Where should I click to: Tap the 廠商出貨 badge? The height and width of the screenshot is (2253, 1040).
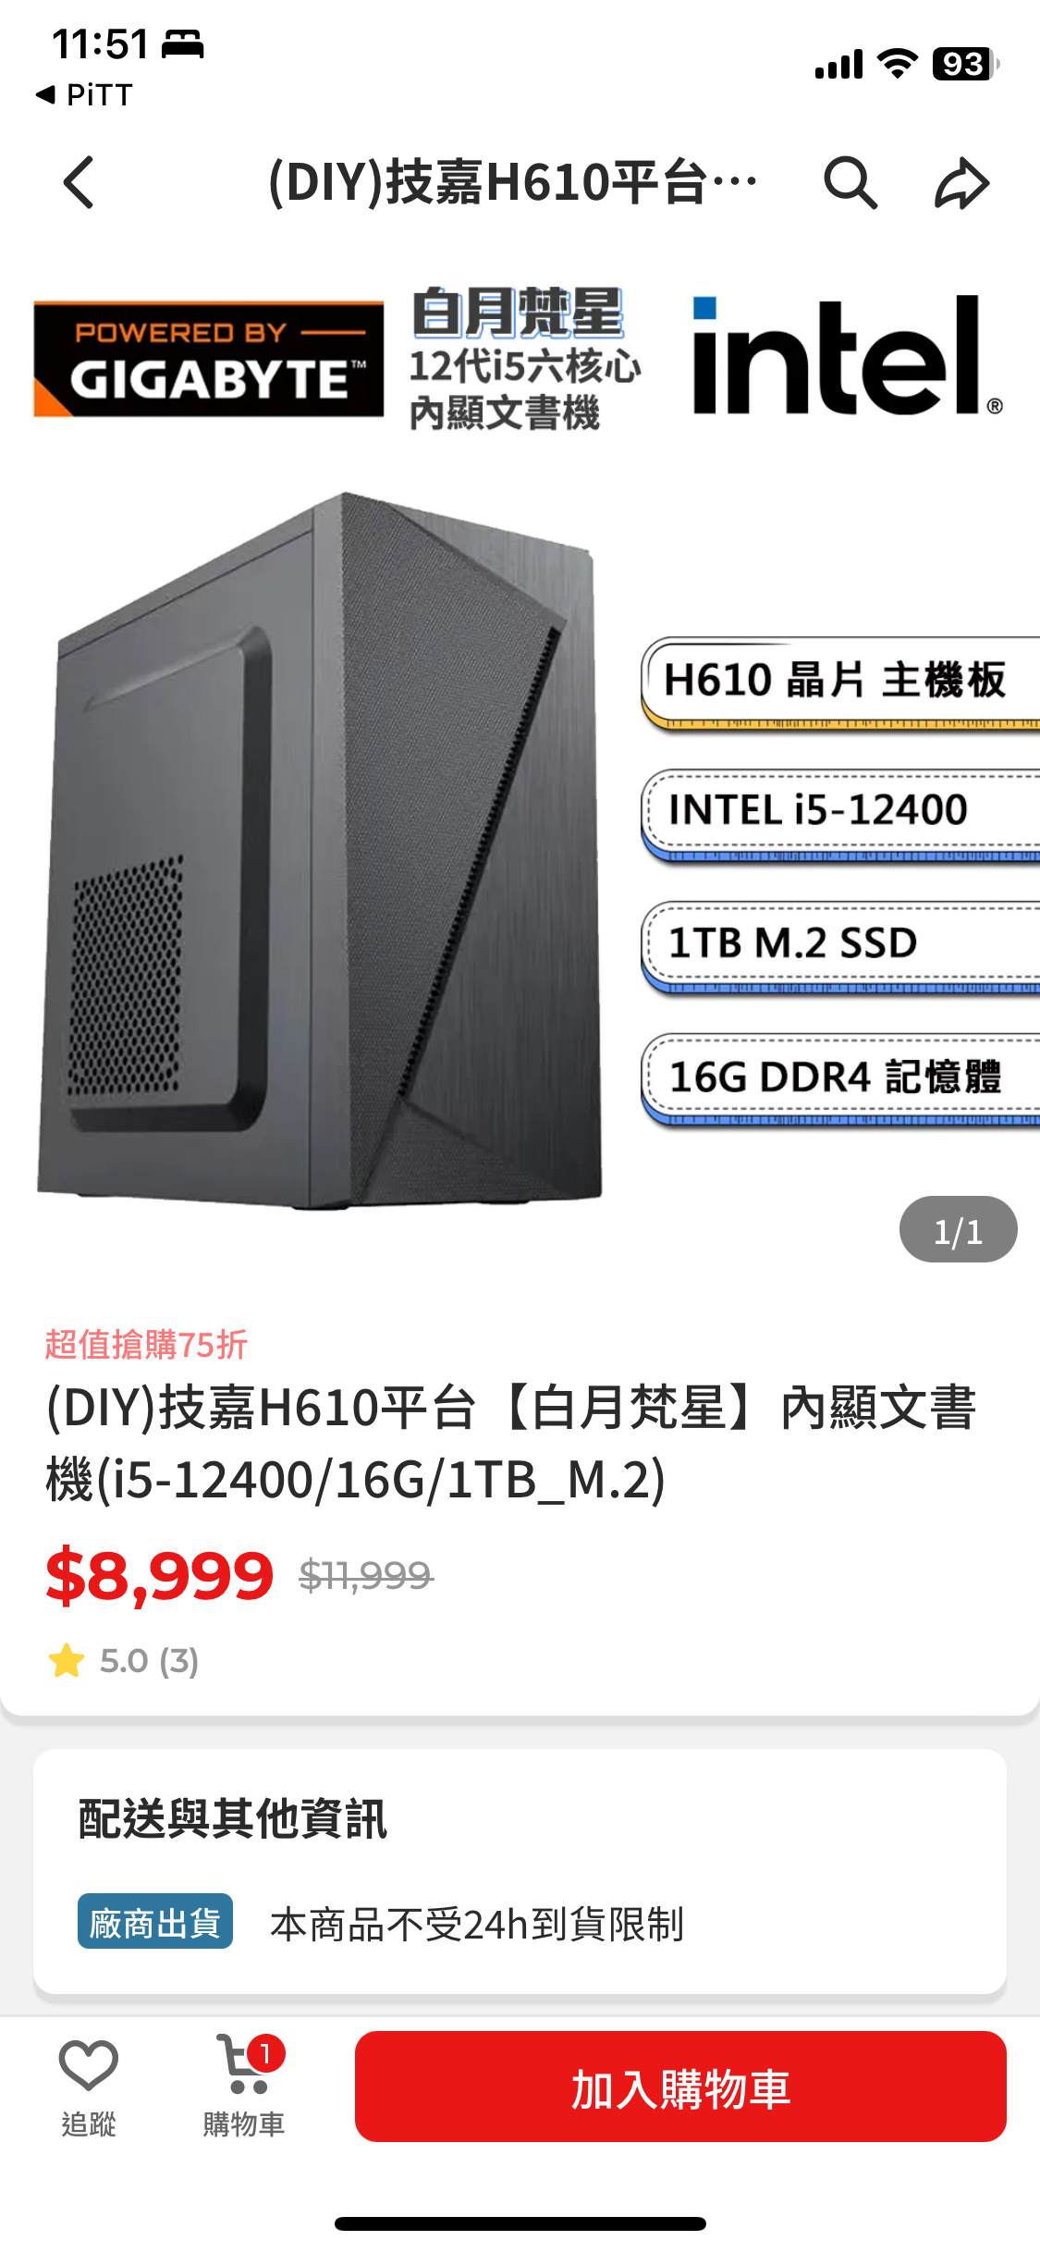(x=155, y=1921)
